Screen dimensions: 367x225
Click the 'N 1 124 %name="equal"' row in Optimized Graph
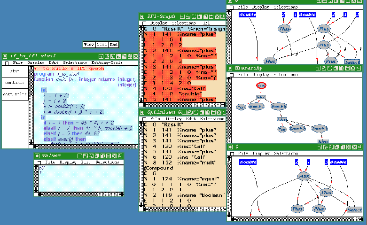182,179
